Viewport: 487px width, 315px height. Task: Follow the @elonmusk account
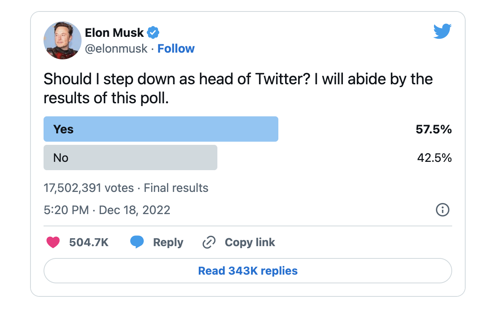176,48
